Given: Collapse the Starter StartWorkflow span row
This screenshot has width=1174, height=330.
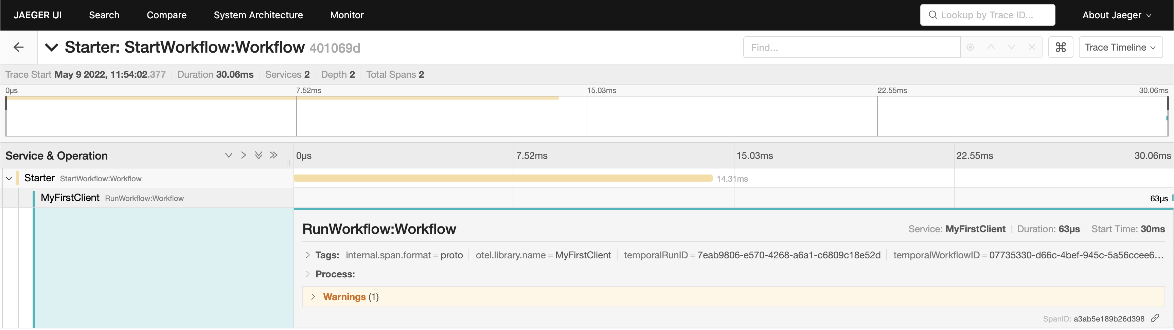Looking at the screenshot, I should (9, 178).
